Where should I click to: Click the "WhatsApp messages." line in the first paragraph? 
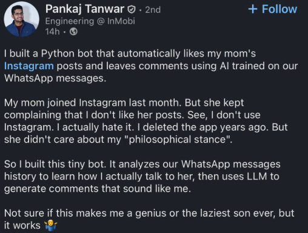click(55, 78)
